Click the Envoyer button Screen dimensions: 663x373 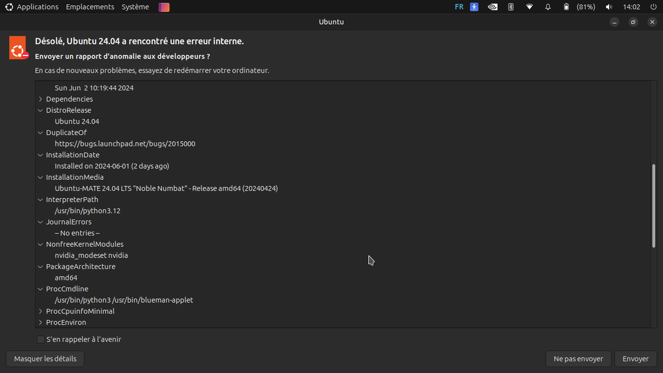[x=636, y=358]
